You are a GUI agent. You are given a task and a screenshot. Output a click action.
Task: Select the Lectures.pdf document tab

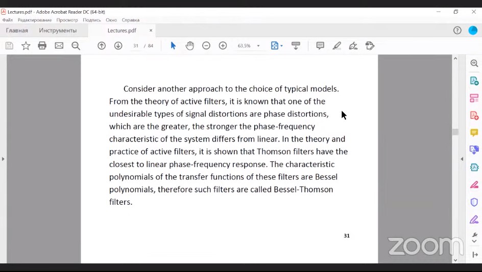pos(122,31)
